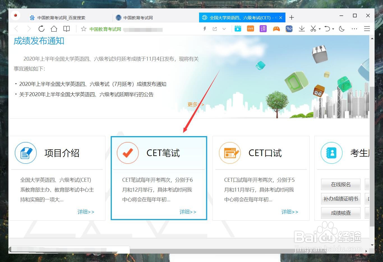Enable reload by clicking refresh icon
383x262 pixels.
(x=41, y=29)
